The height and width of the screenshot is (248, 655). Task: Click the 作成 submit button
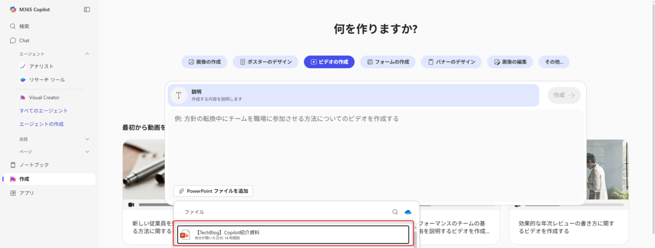564,95
